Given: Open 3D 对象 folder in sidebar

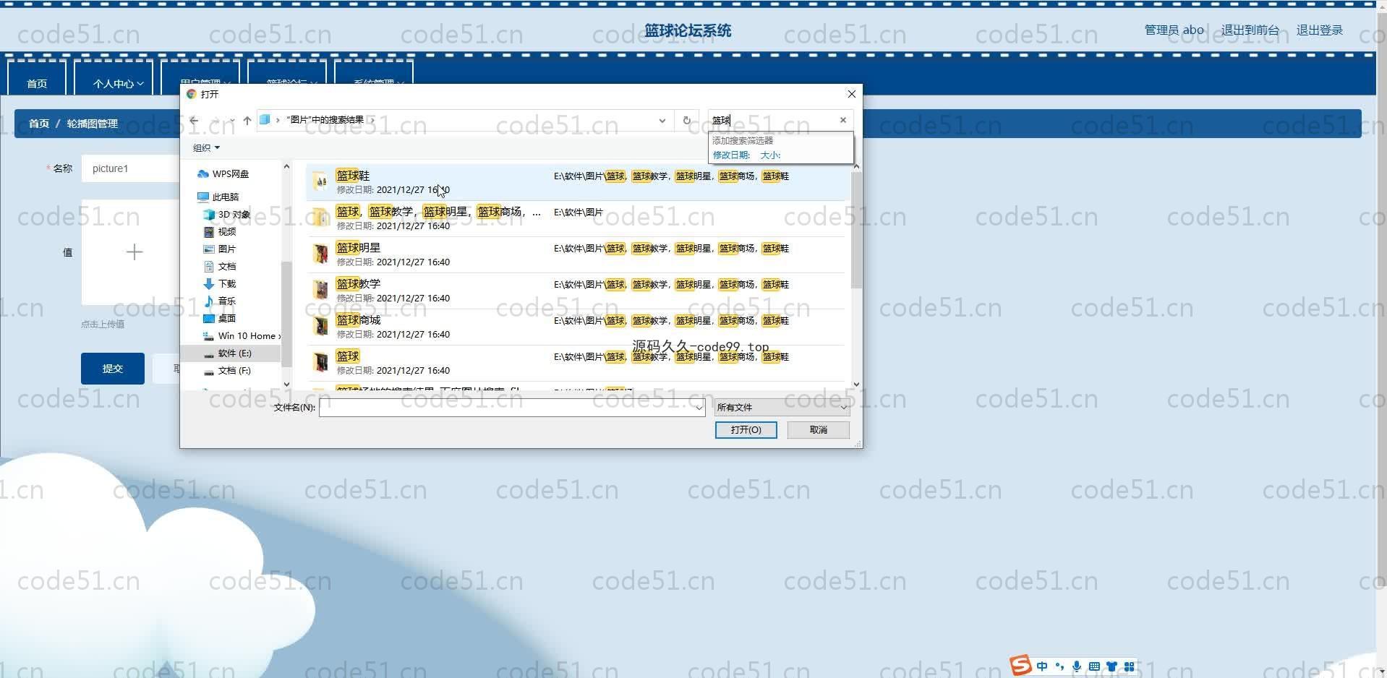Looking at the screenshot, I should pyautogui.click(x=227, y=215).
